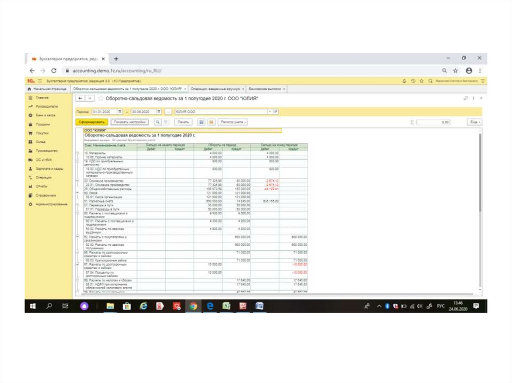The image size is (512, 383).
Task: Open the organization ЮЛИЯ ООО dropdown arrow
Action: [x=270, y=111]
